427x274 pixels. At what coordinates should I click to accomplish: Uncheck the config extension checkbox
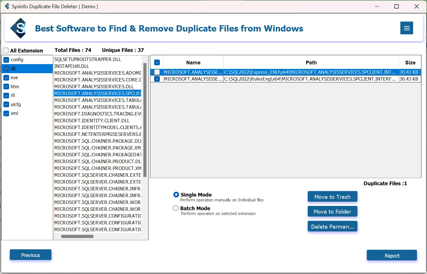click(6, 60)
